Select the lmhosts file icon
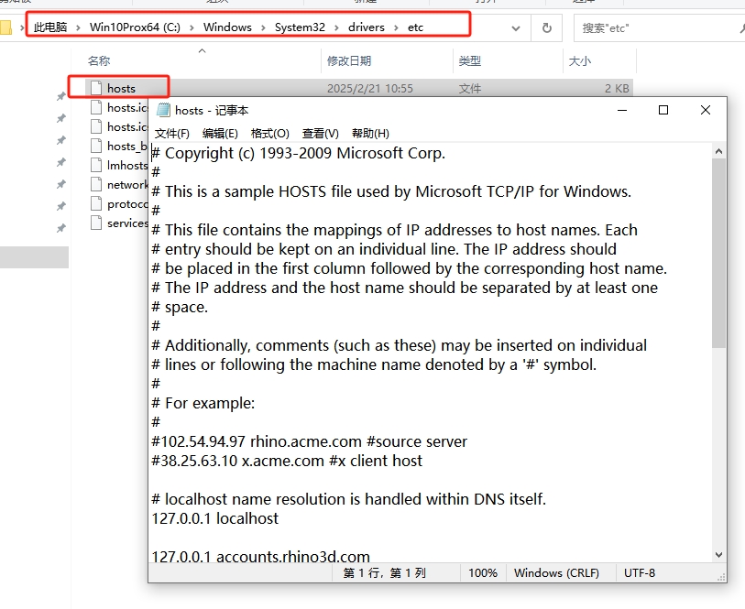Image resolution: width=745 pixels, height=609 pixels. click(98, 166)
